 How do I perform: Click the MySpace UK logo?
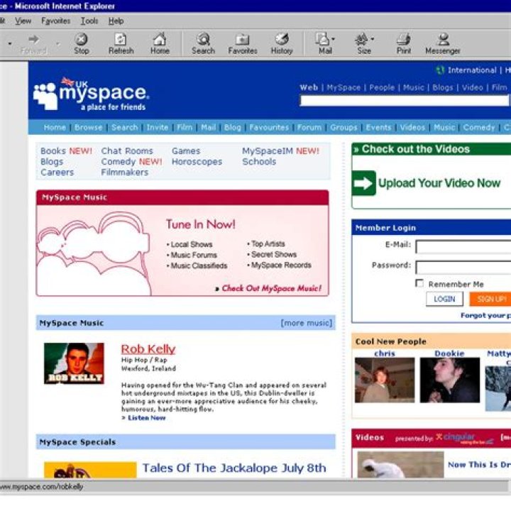click(x=92, y=94)
